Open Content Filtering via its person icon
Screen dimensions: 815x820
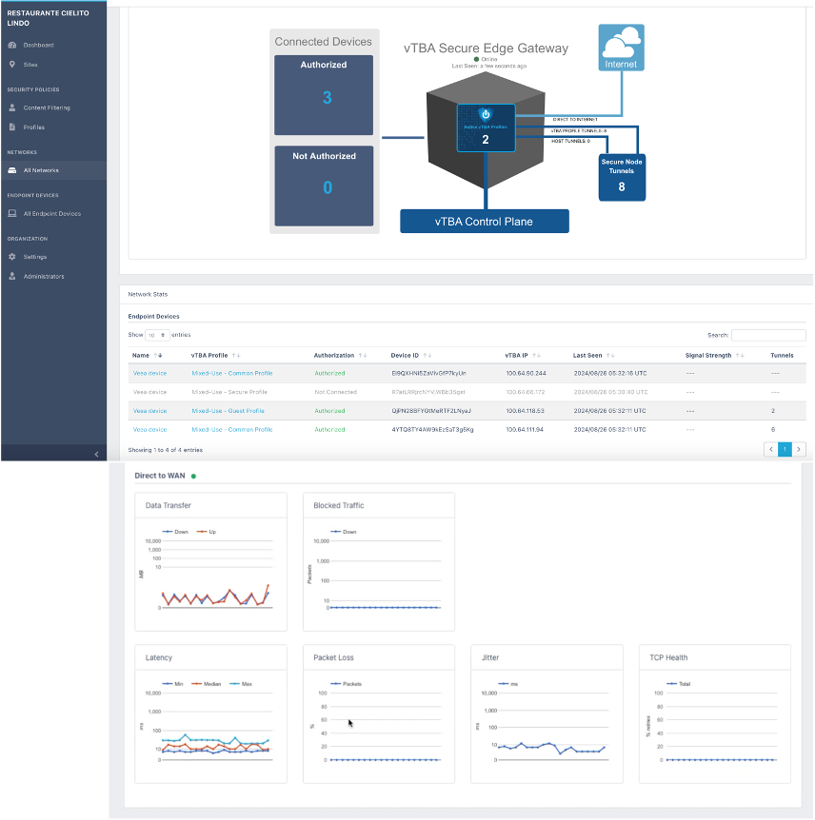pos(12,107)
